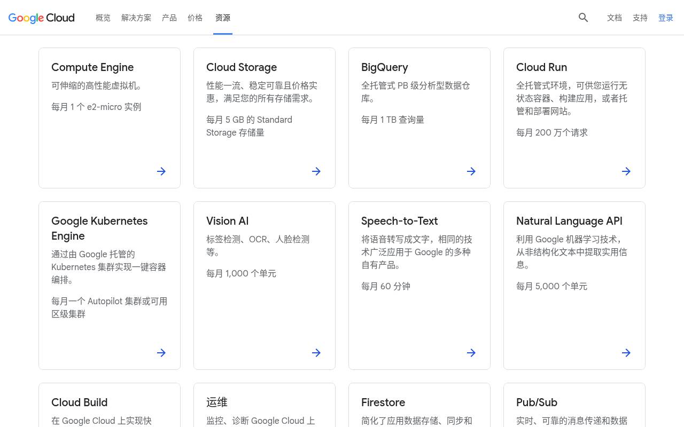Click the arrow on Cloud Storage card

tap(316, 171)
